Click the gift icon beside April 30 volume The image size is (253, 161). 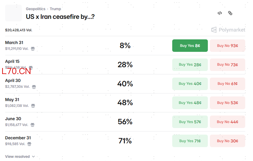click(x=34, y=87)
